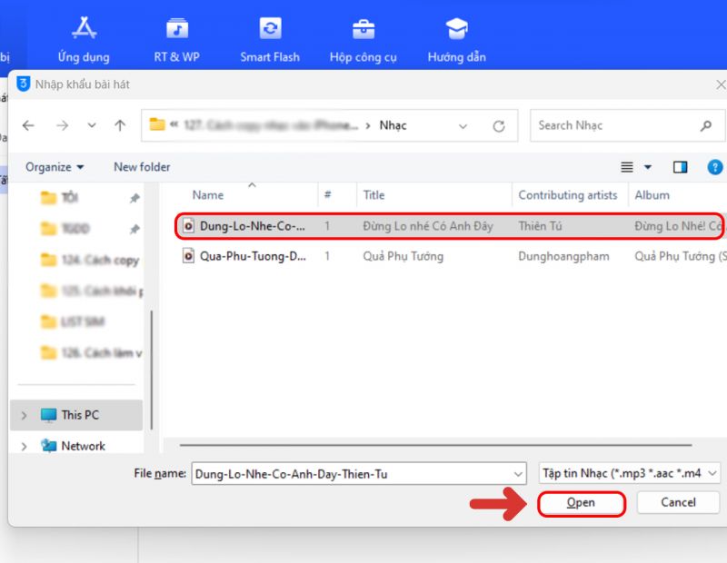The width and height of the screenshot is (727, 563).
Task: Click the Cancel button
Action: point(678,502)
